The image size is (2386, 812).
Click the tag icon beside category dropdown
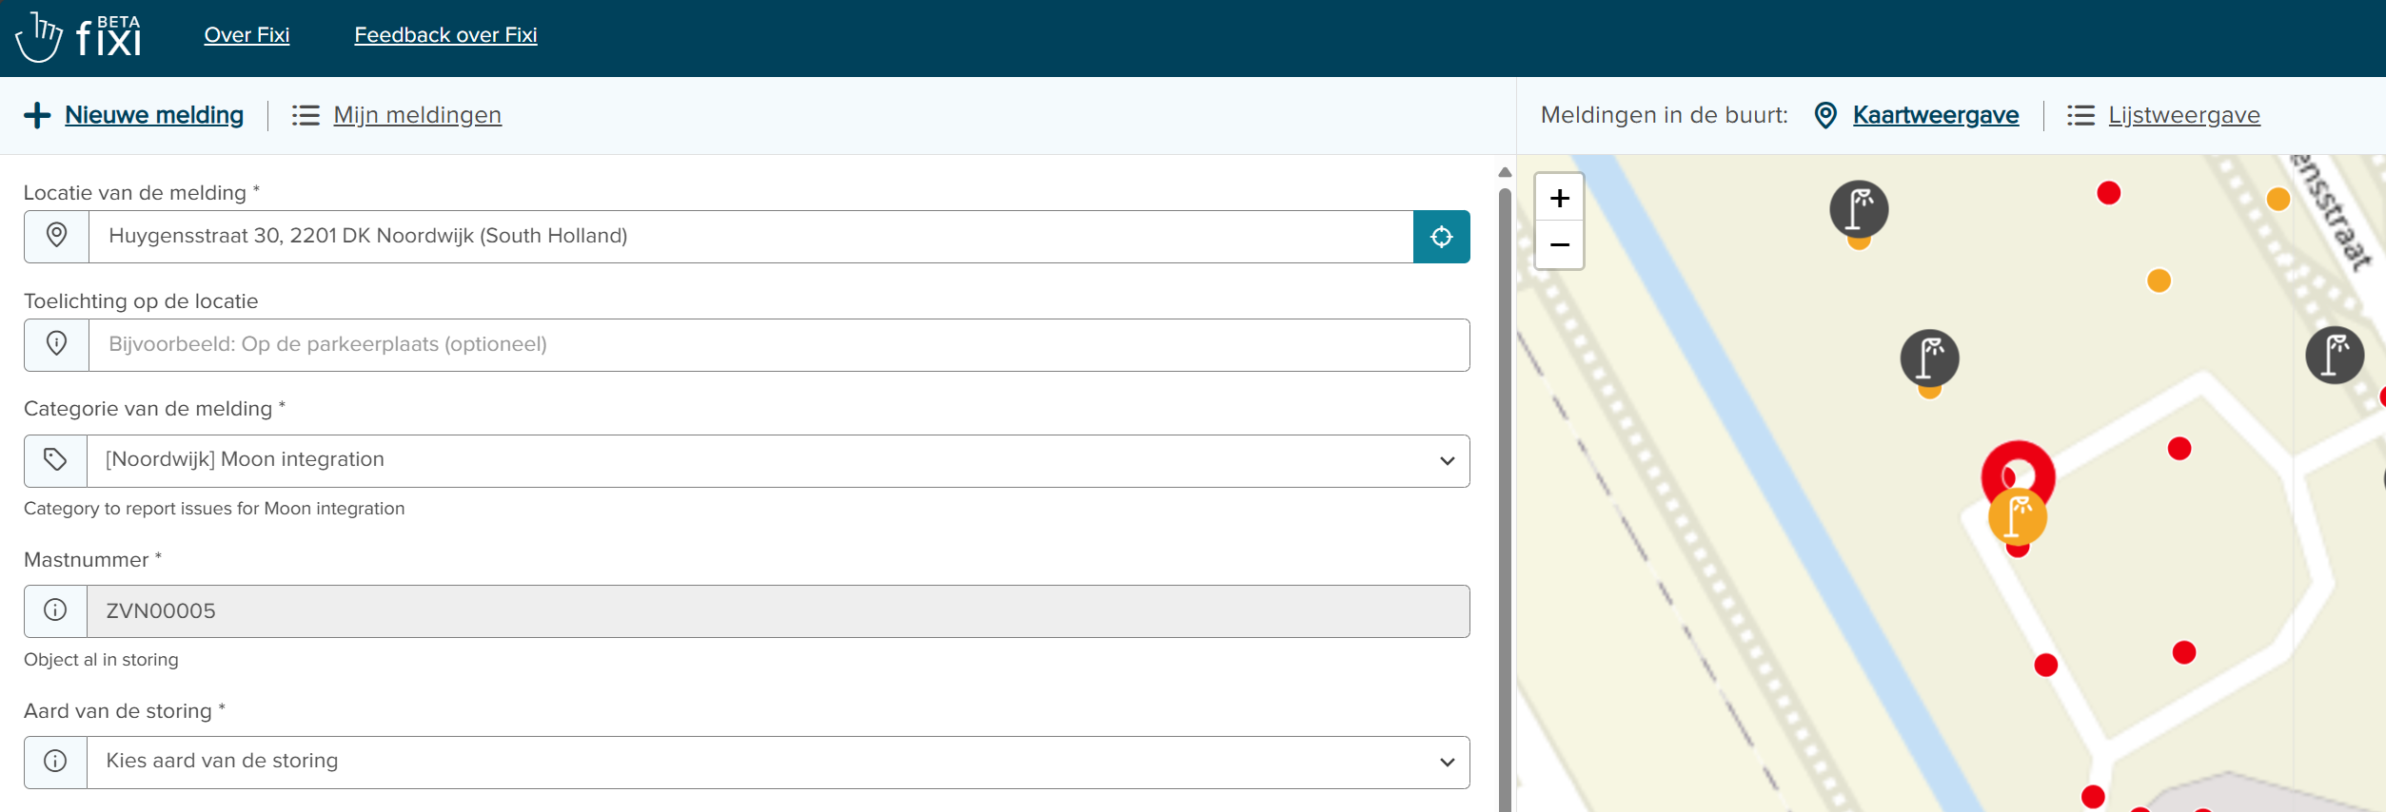pyautogui.click(x=56, y=460)
